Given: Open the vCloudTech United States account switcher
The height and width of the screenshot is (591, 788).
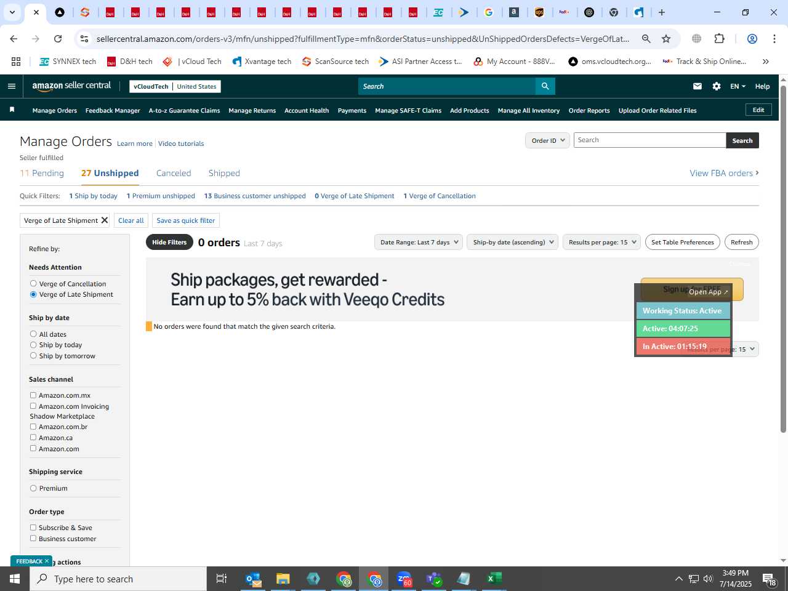Looking at the screenshot, I should pyautogui.click(x=175, y=86).
